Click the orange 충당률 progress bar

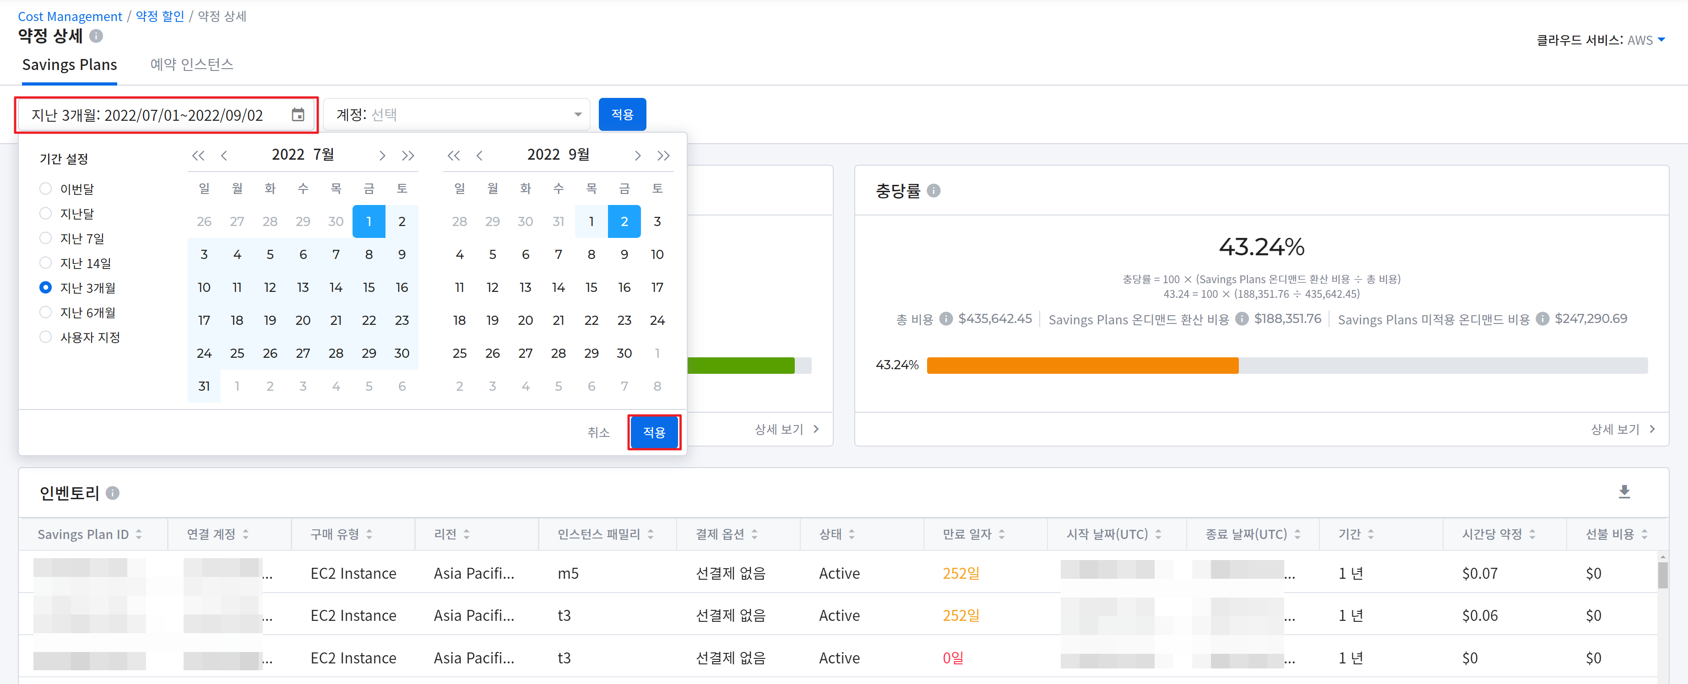[x=1082, y=365]
